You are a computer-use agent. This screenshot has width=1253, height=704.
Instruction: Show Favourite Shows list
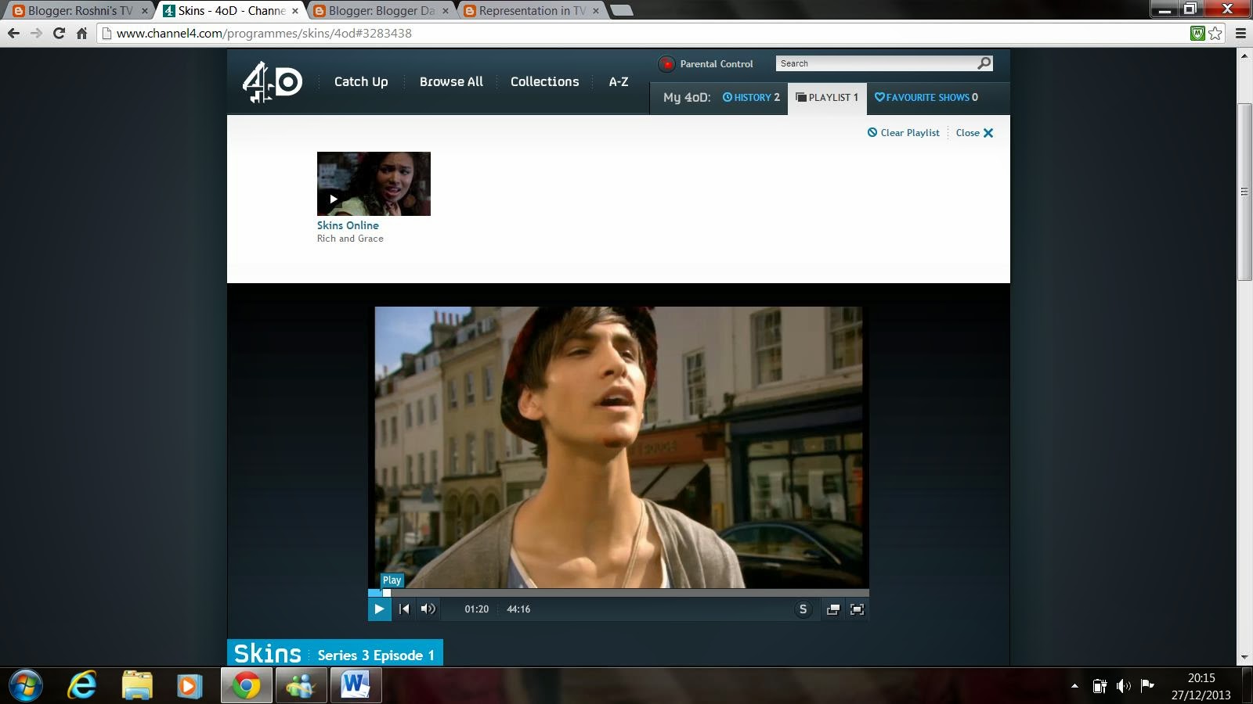click(926, 98)
